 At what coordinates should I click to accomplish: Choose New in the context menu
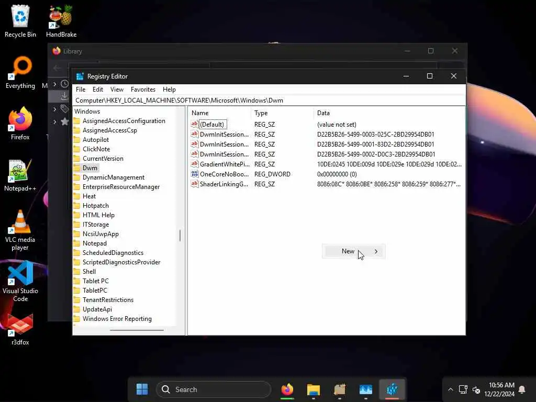[354, 251]
